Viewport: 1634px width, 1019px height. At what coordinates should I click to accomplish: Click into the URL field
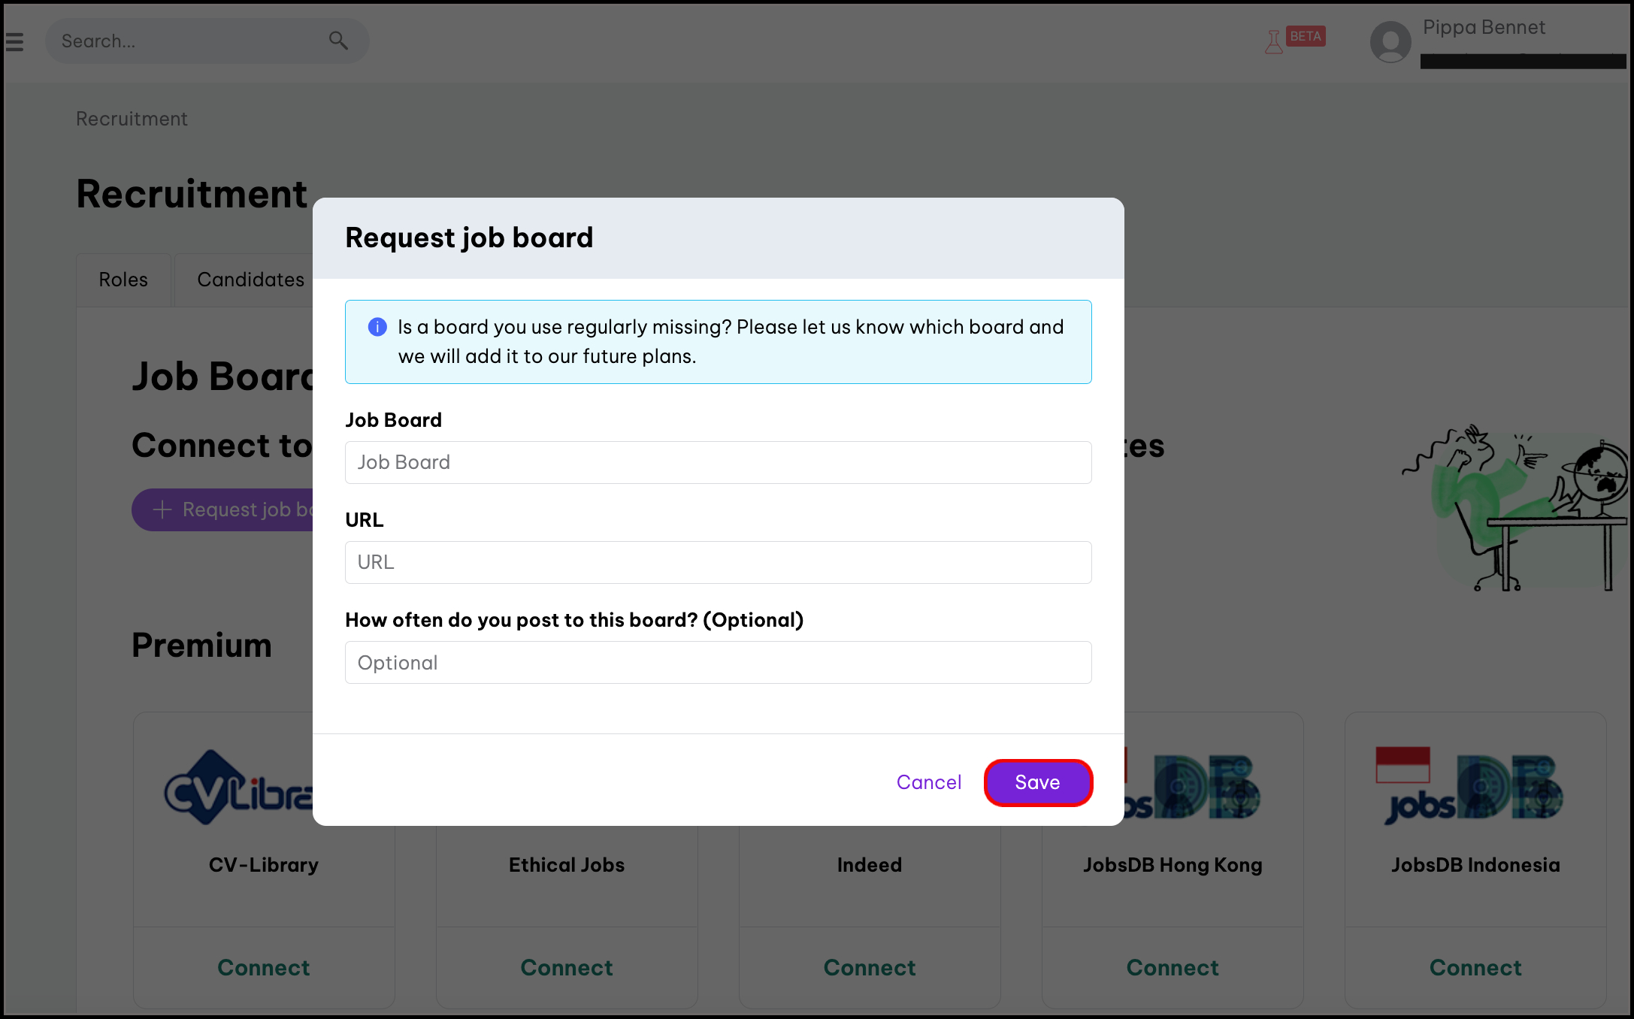(718, 562)
